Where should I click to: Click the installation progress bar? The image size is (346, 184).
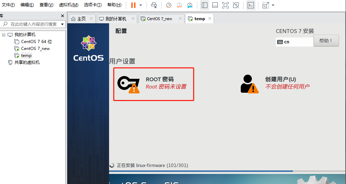(227, 171)
